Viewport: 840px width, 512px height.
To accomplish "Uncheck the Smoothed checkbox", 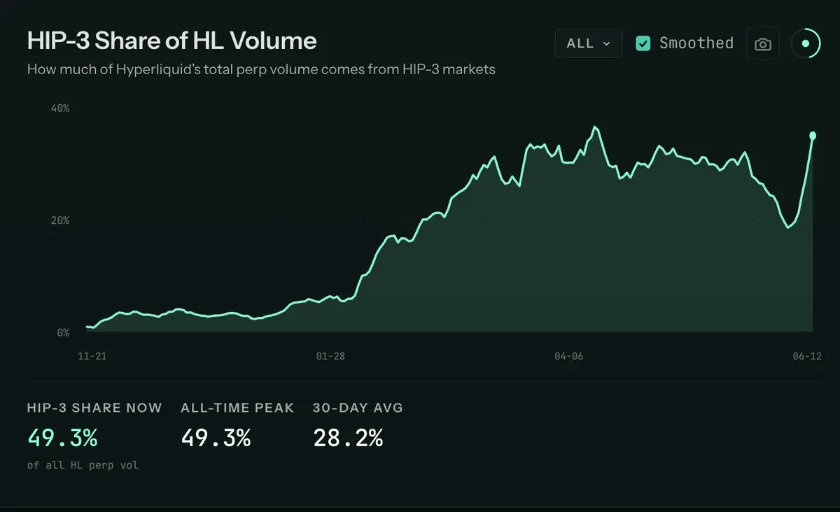I will pos(643,43).
